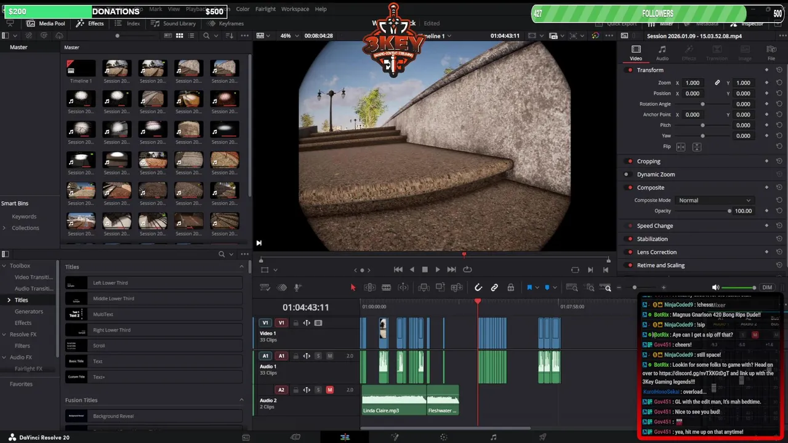Expand the Toolbox tree

(x=3, y=266)
